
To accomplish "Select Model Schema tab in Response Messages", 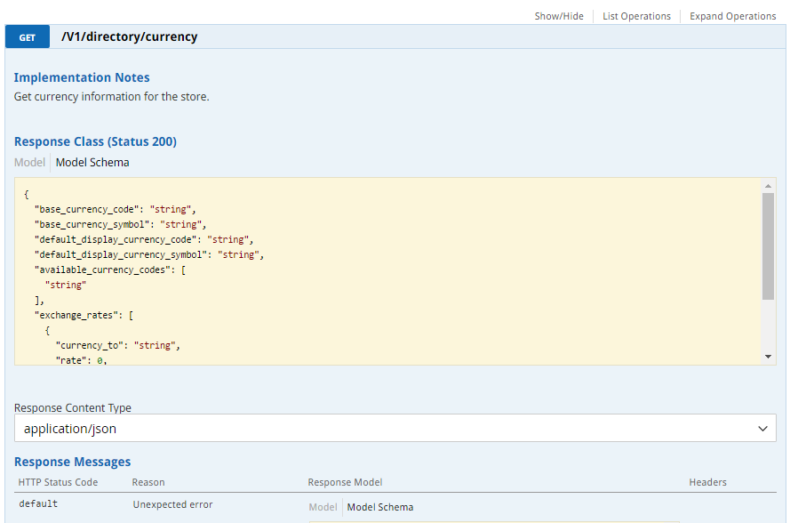I will point(379,507).
